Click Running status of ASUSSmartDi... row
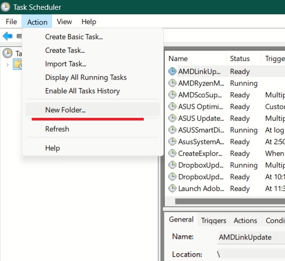Viewport: 285px width, 261px height. click(244, 130)
